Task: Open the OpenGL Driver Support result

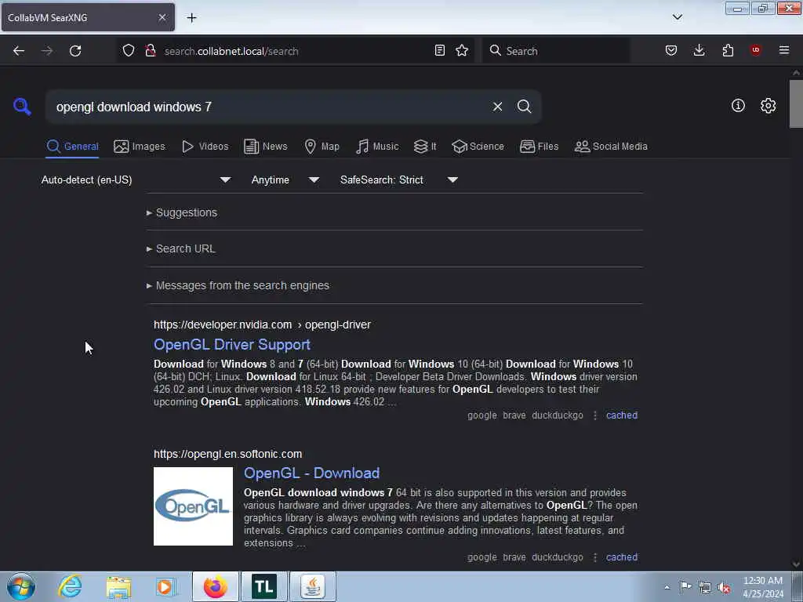Action: [232, 345]
